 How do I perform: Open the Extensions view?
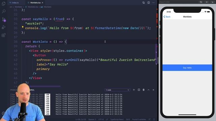coord(4,35)
